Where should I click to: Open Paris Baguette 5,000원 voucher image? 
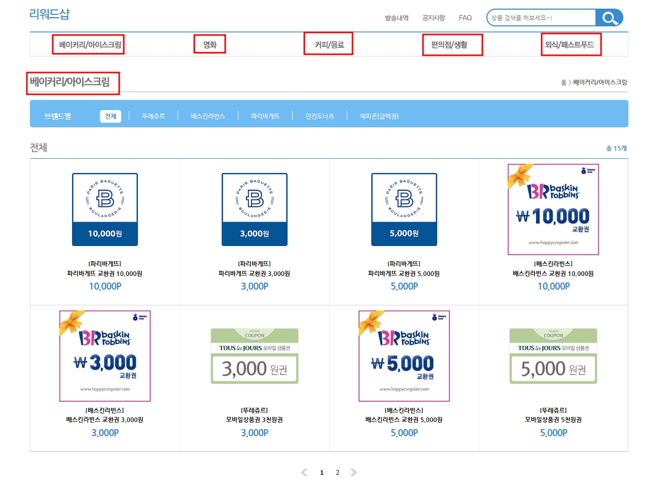[404, 209]
